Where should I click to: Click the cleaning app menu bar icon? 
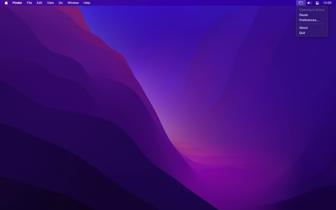(301, 3)
